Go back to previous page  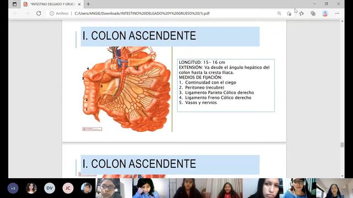pyautogui.click(x=15, y=13)
